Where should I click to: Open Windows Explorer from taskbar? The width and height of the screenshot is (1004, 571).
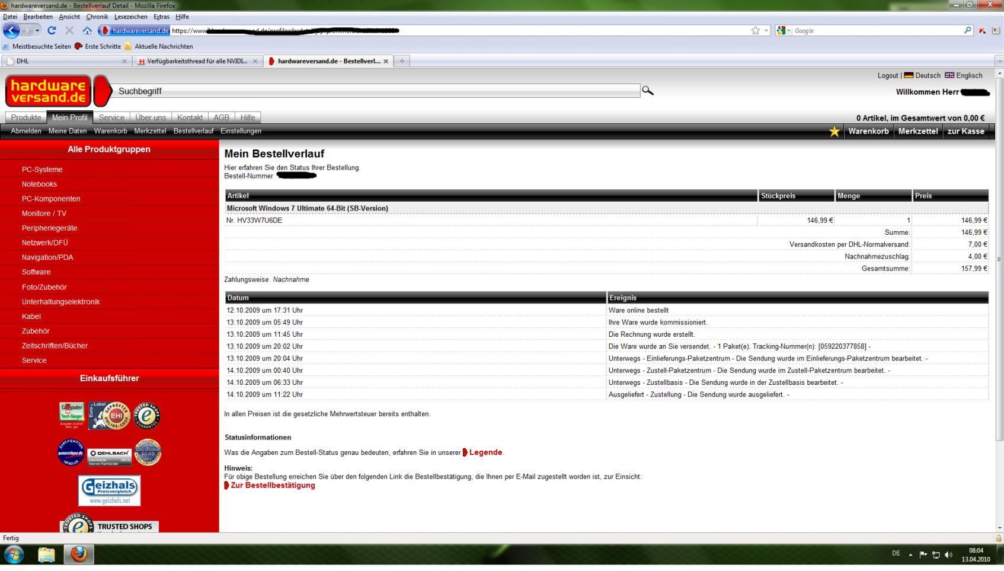point(46,554)
